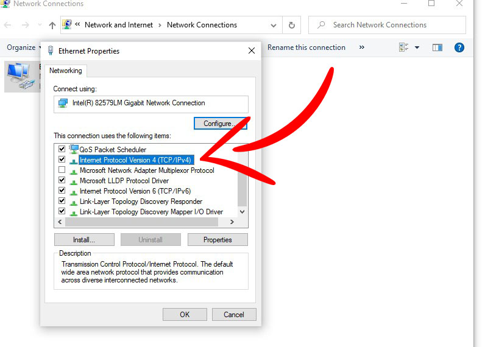Screen dimensions: 485x347
Task: Click the Configure button
Action: [220, 124]
